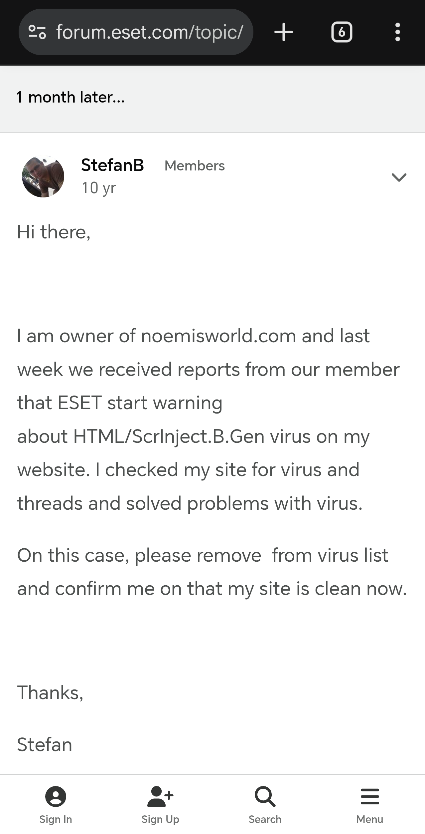
Task: Tap the noemisworld.com text in the post
Action: [x=218, y=336]
